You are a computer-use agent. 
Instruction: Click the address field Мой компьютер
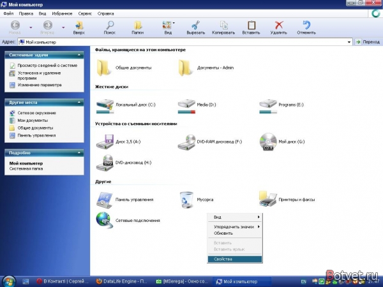point(185,42)
